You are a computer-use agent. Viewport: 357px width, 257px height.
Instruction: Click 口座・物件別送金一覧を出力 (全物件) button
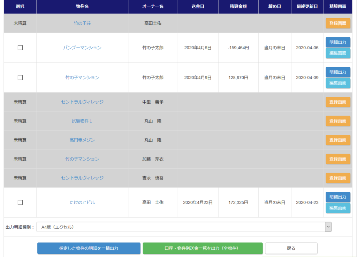[x=203, y=248]
